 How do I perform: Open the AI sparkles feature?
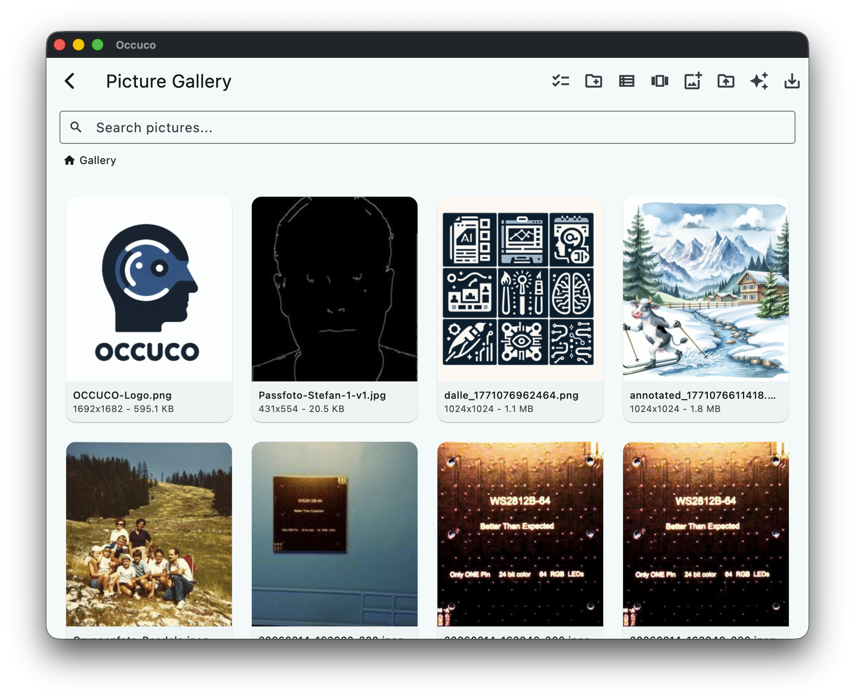[759, 81]
